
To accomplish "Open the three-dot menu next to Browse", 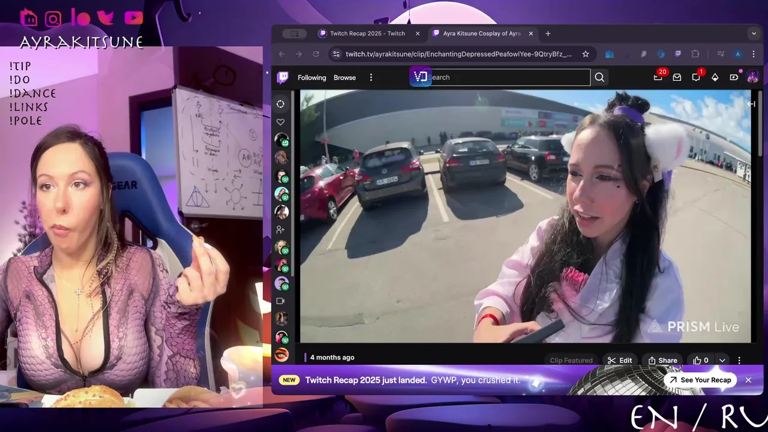I will (371, 77).
